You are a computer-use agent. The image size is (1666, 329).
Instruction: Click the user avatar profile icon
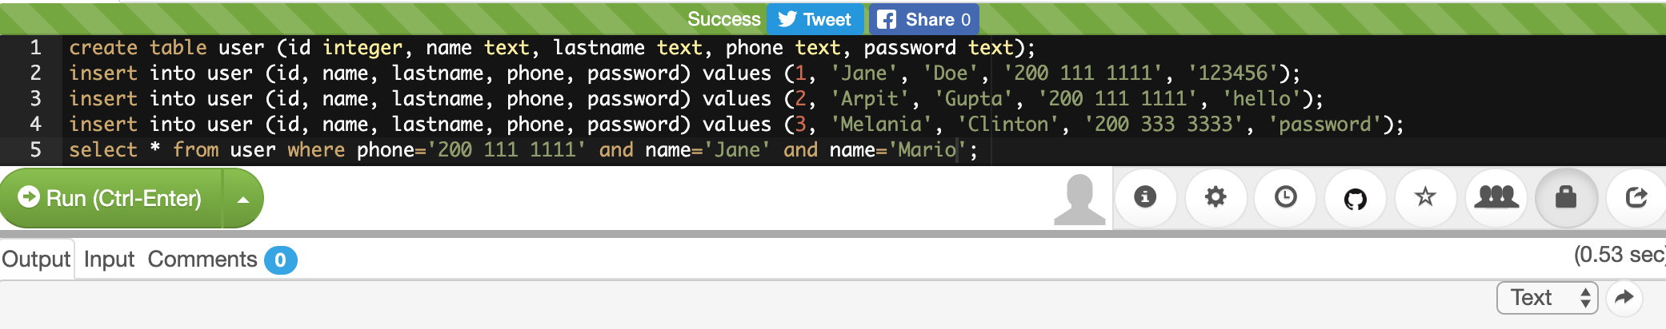[x=1079, y=199]
